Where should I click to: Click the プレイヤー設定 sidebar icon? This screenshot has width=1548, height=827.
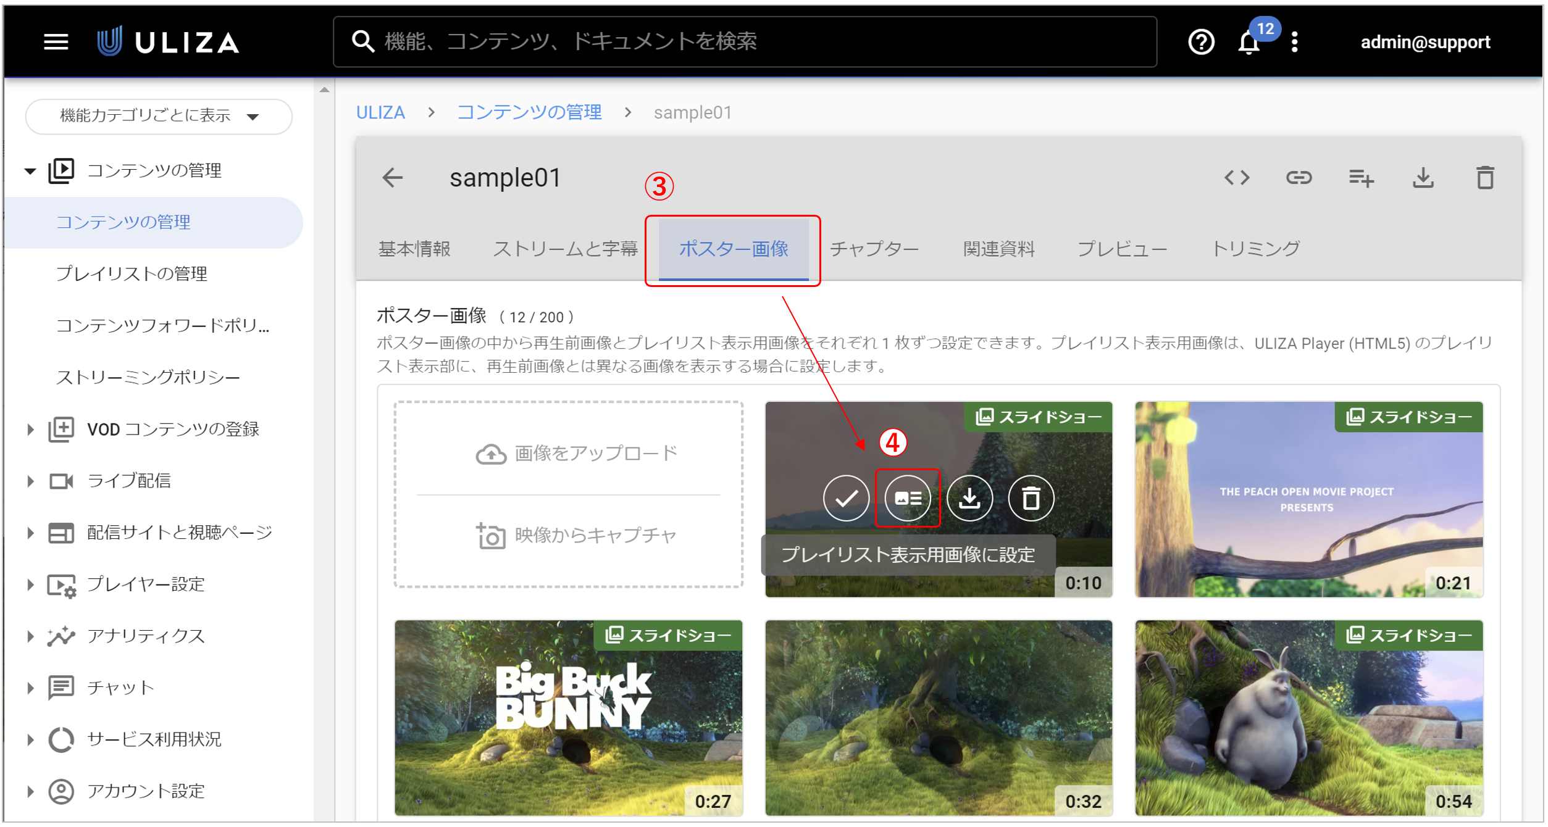[x=61, y=584]
